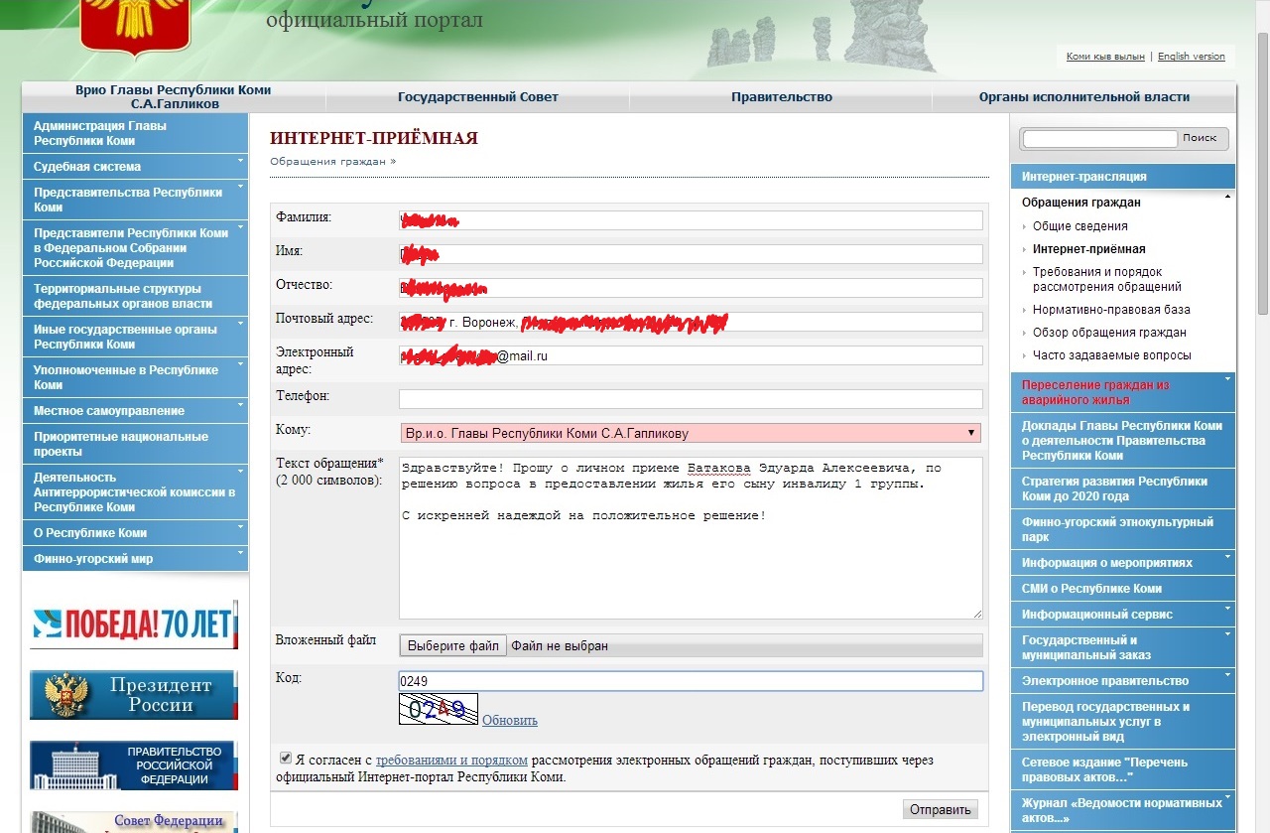Expand Электронное правительство menu
Viewport: 1270px width, 833px height.
(1123, 681)
